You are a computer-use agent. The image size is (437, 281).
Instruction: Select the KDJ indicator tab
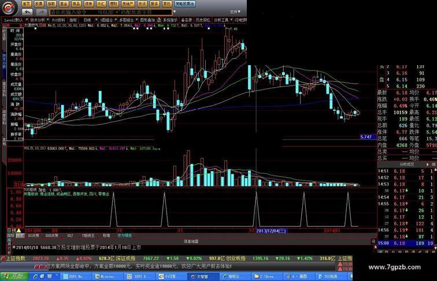click(x=70, y=235)
